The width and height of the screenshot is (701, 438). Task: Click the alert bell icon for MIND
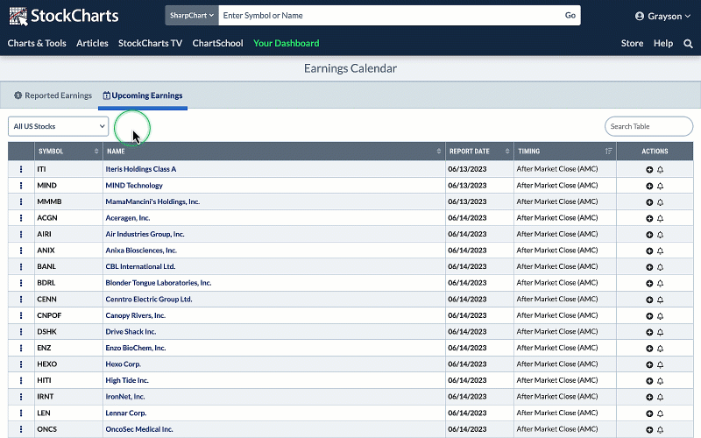(660, 186)
